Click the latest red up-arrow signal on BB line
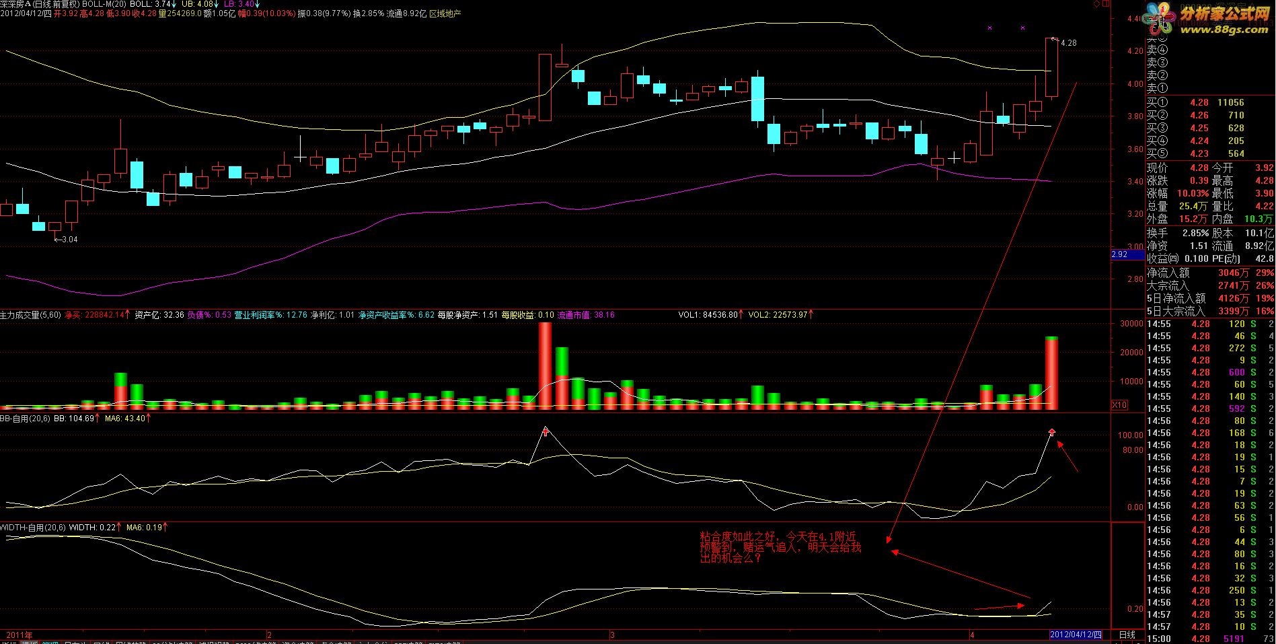The image size is (1276, 644). pyautogui.click(x=1052, y=432)
